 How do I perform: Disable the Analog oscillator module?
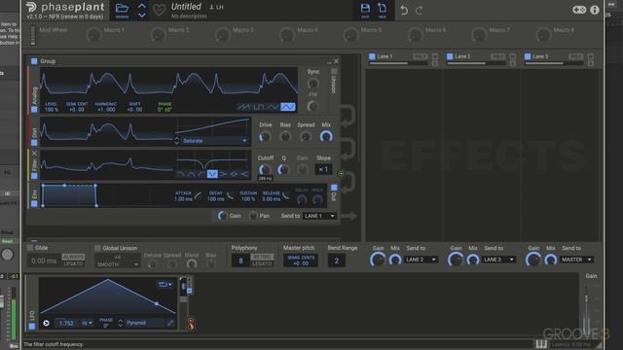[34, 109]
